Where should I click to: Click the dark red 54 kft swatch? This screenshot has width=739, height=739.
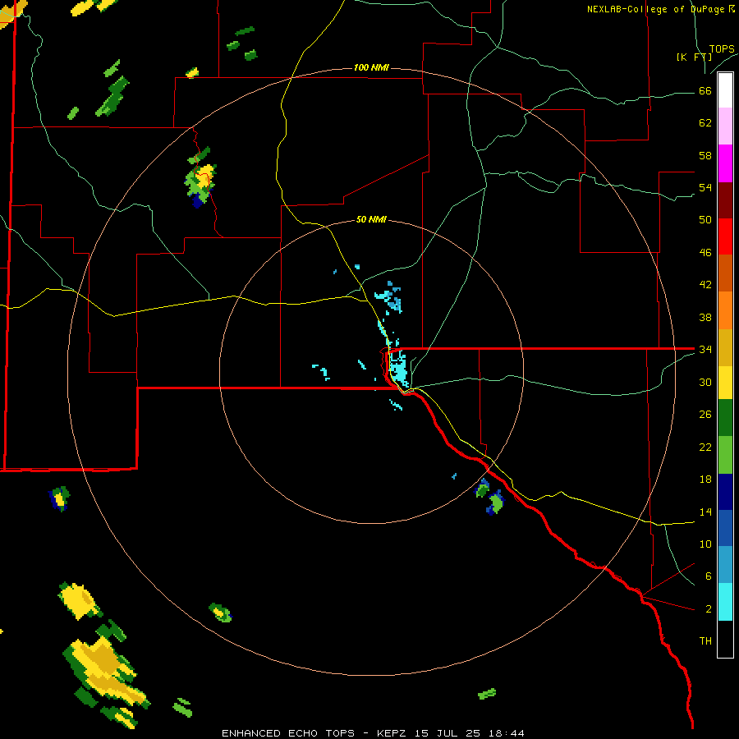[725, 200]
